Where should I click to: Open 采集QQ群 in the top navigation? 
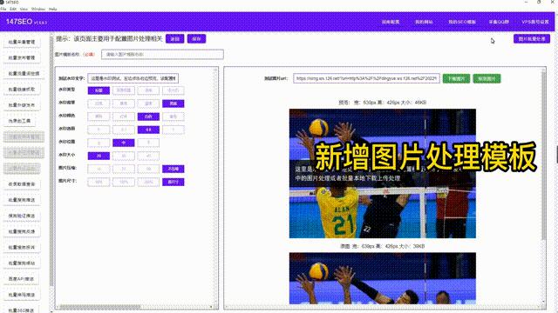[x=499, y=22]
